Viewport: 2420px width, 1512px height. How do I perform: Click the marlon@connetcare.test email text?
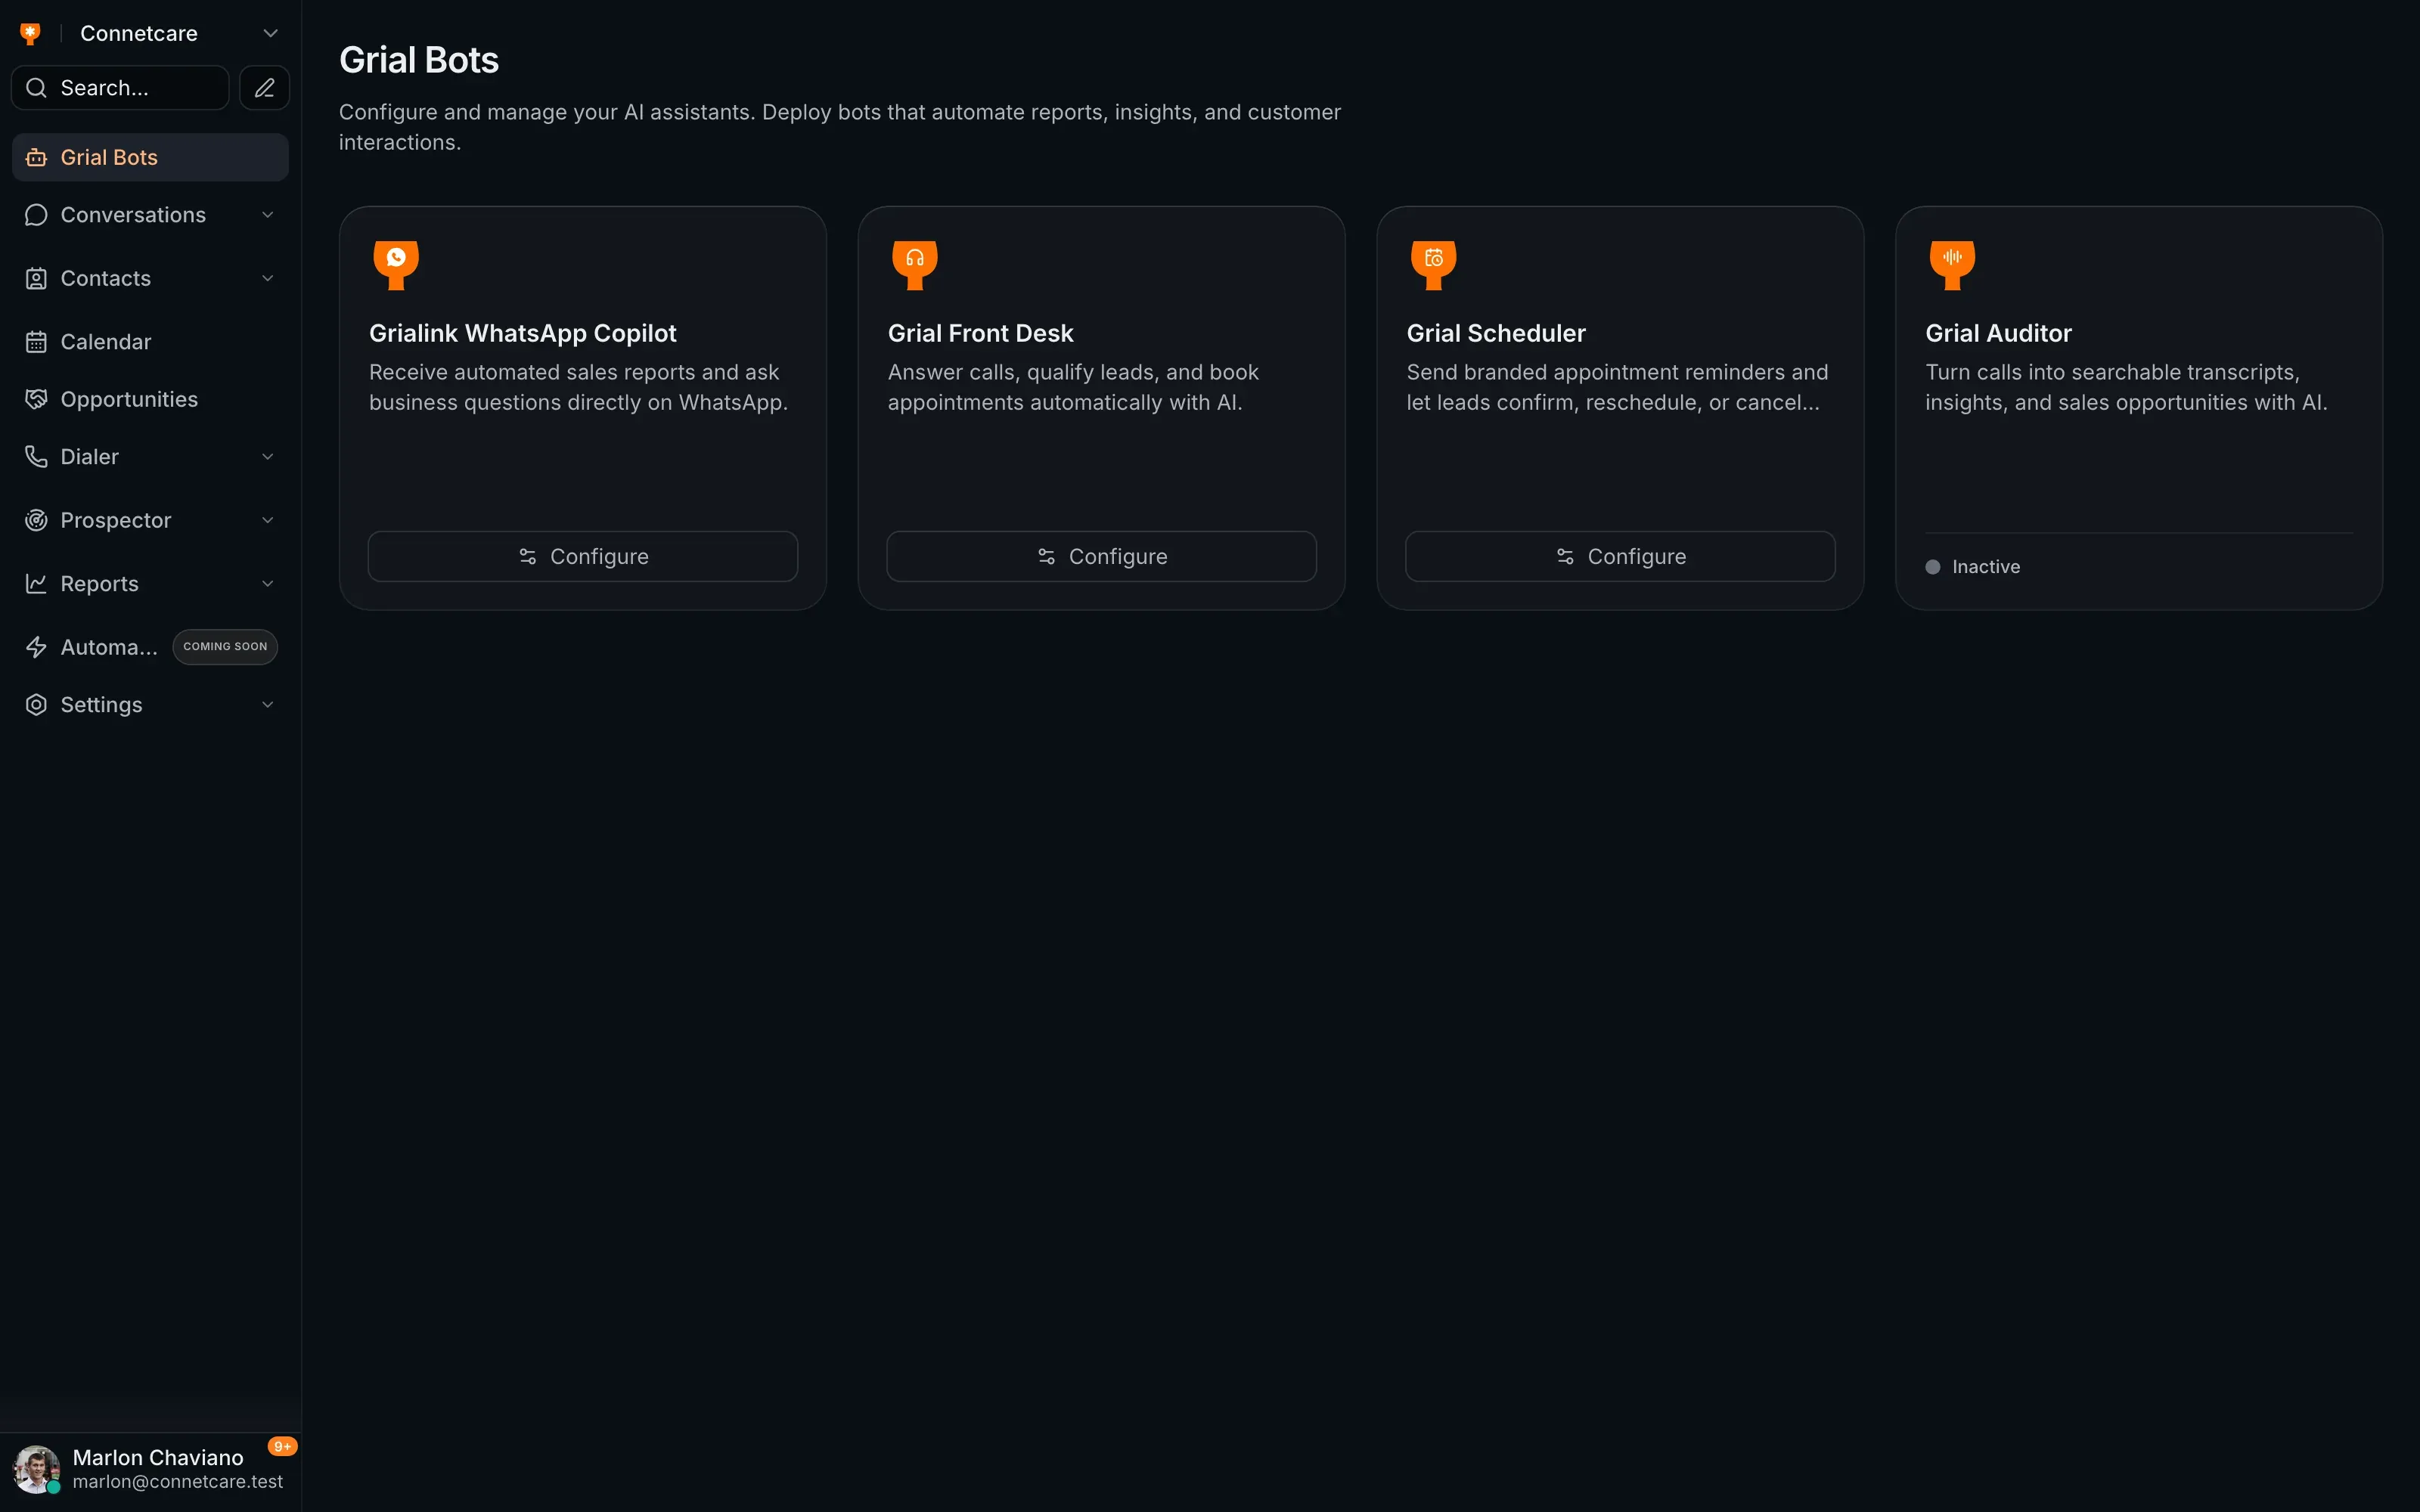[178, 1482]
